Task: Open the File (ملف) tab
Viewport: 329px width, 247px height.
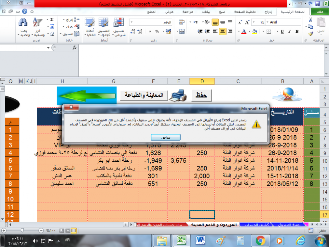Action: point(320,12)
